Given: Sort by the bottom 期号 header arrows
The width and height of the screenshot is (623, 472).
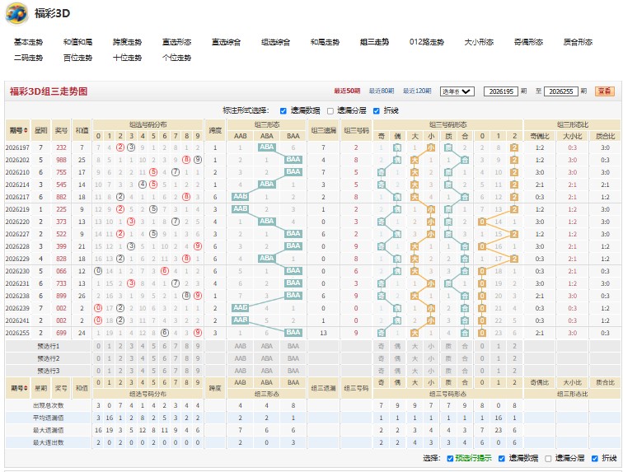Looking at the screenshot, I should coord(26,388).
